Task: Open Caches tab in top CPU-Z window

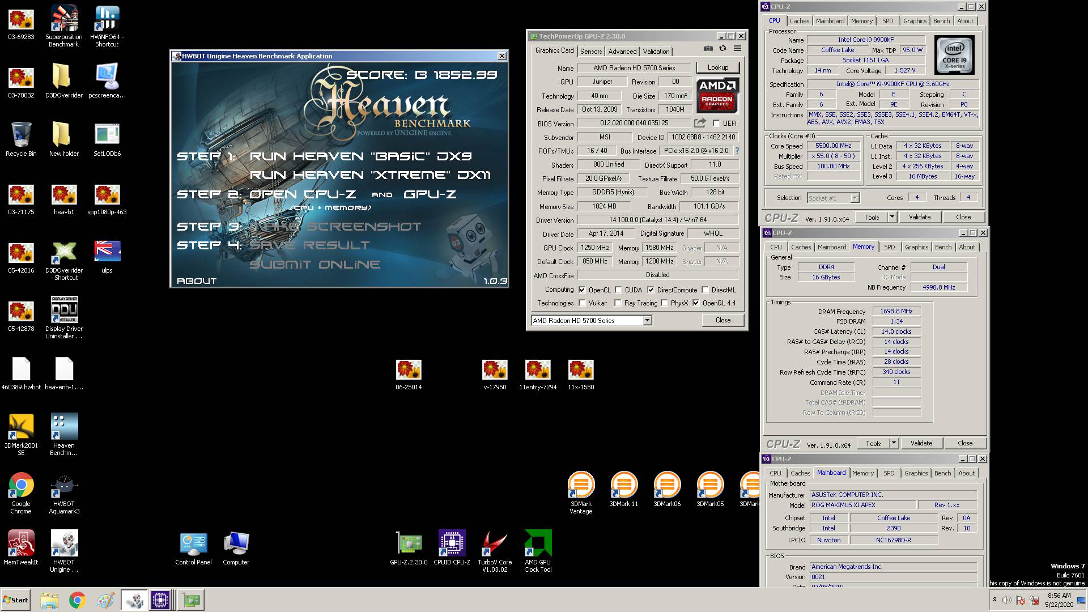Action: point(800,21)
